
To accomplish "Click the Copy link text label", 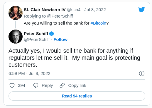I will (x=77, y=85).
